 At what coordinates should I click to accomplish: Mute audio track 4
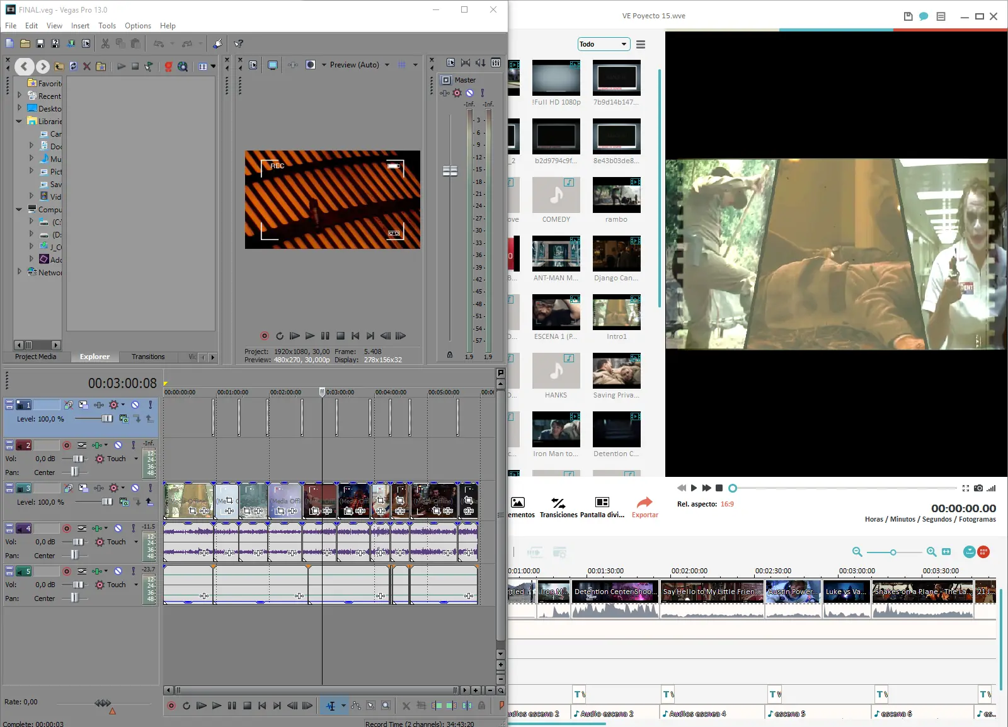point(118,529)
